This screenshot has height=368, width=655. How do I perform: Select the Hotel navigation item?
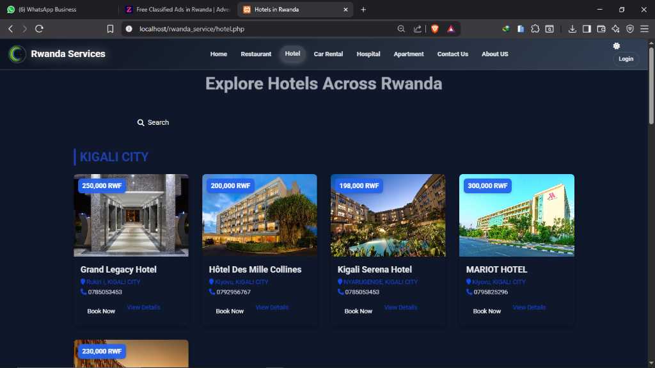[x=292, y=54]
